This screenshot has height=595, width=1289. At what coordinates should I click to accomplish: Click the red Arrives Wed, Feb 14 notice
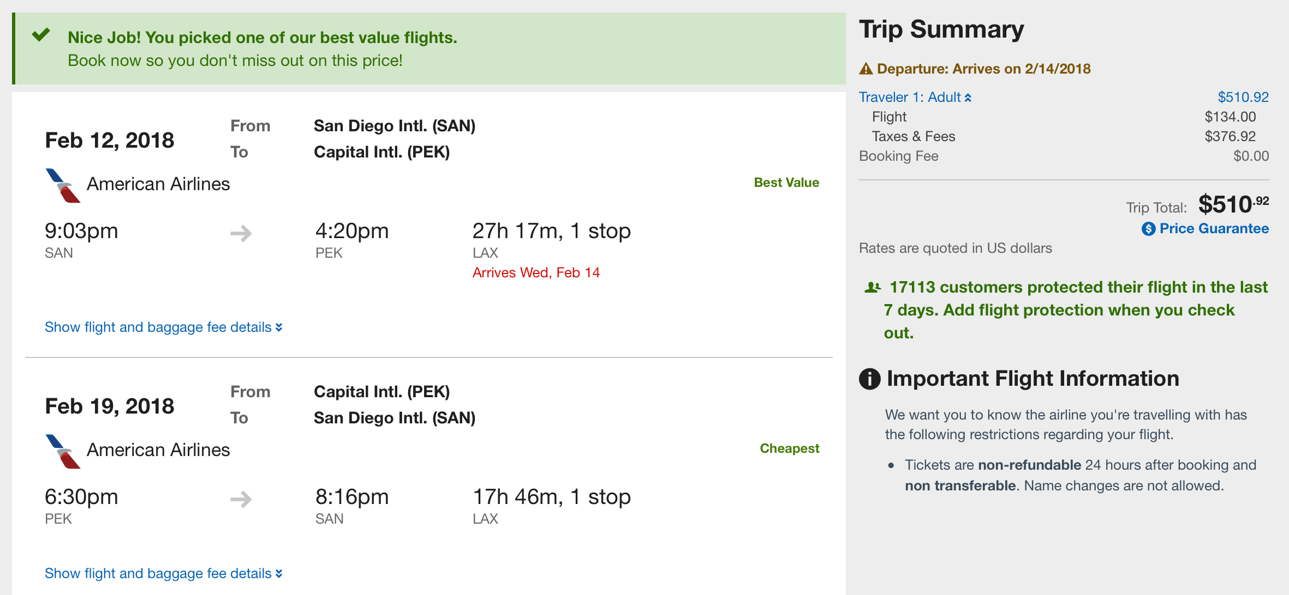coord(536,272)
